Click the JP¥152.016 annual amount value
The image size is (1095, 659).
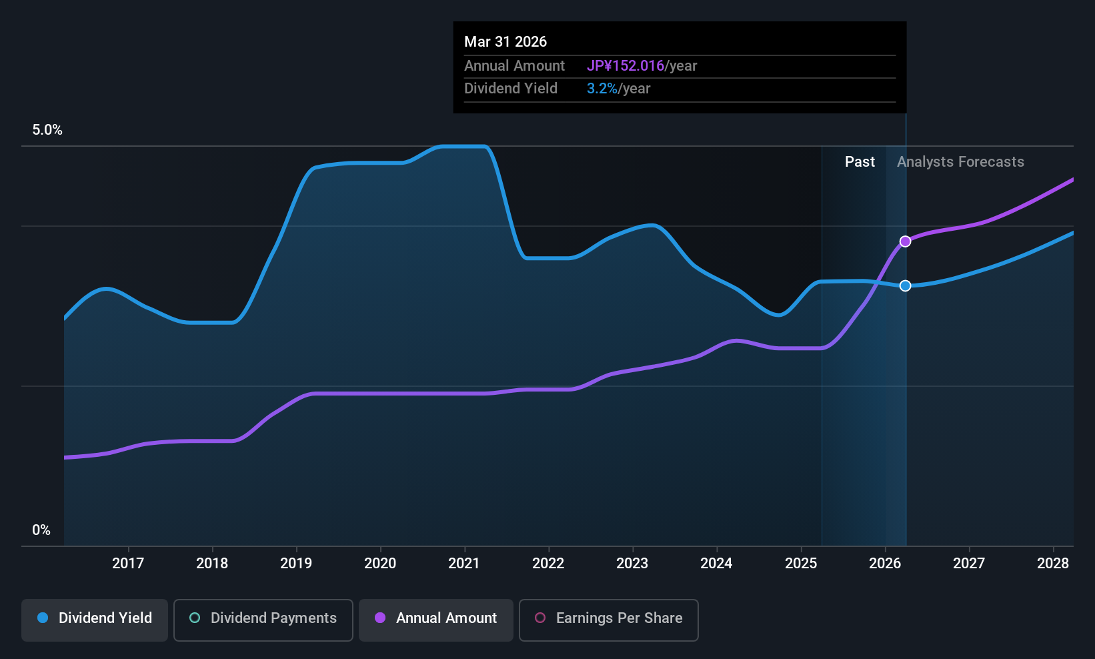pyautogui.click(x=626, y=66)
